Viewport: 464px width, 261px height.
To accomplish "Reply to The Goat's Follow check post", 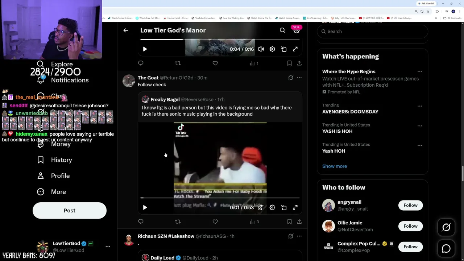I will tap(141, 221).
